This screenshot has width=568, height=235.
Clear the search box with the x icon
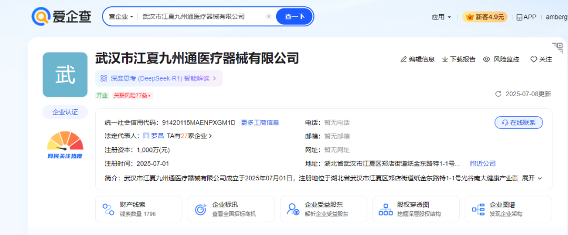click(269, 17)
